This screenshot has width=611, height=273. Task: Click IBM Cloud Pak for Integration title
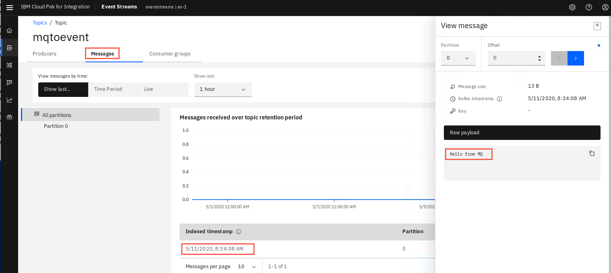pos(55,7)
